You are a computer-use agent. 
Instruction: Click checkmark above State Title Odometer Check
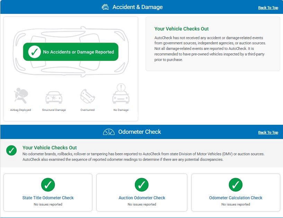48,185
